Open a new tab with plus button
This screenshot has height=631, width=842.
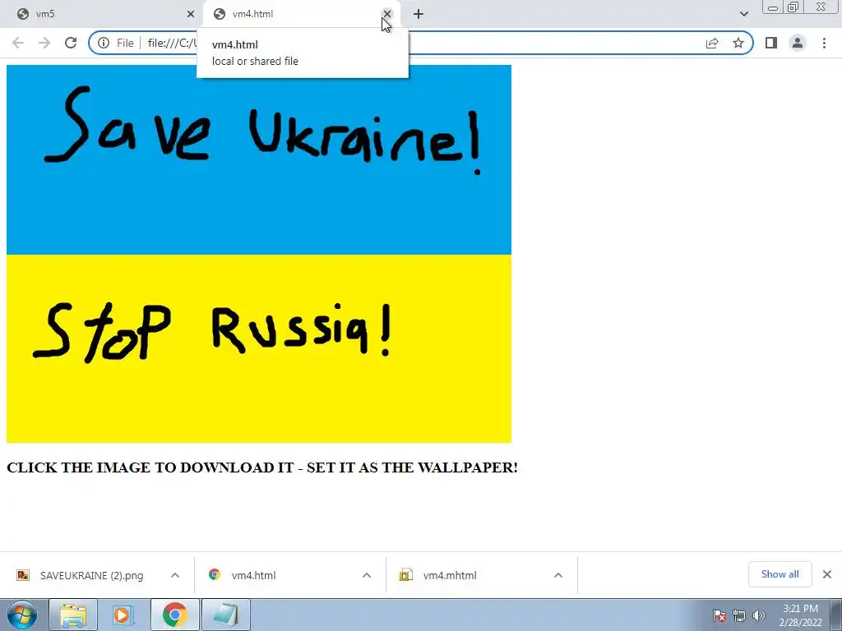pyautogui.click(x=419, y=14)
